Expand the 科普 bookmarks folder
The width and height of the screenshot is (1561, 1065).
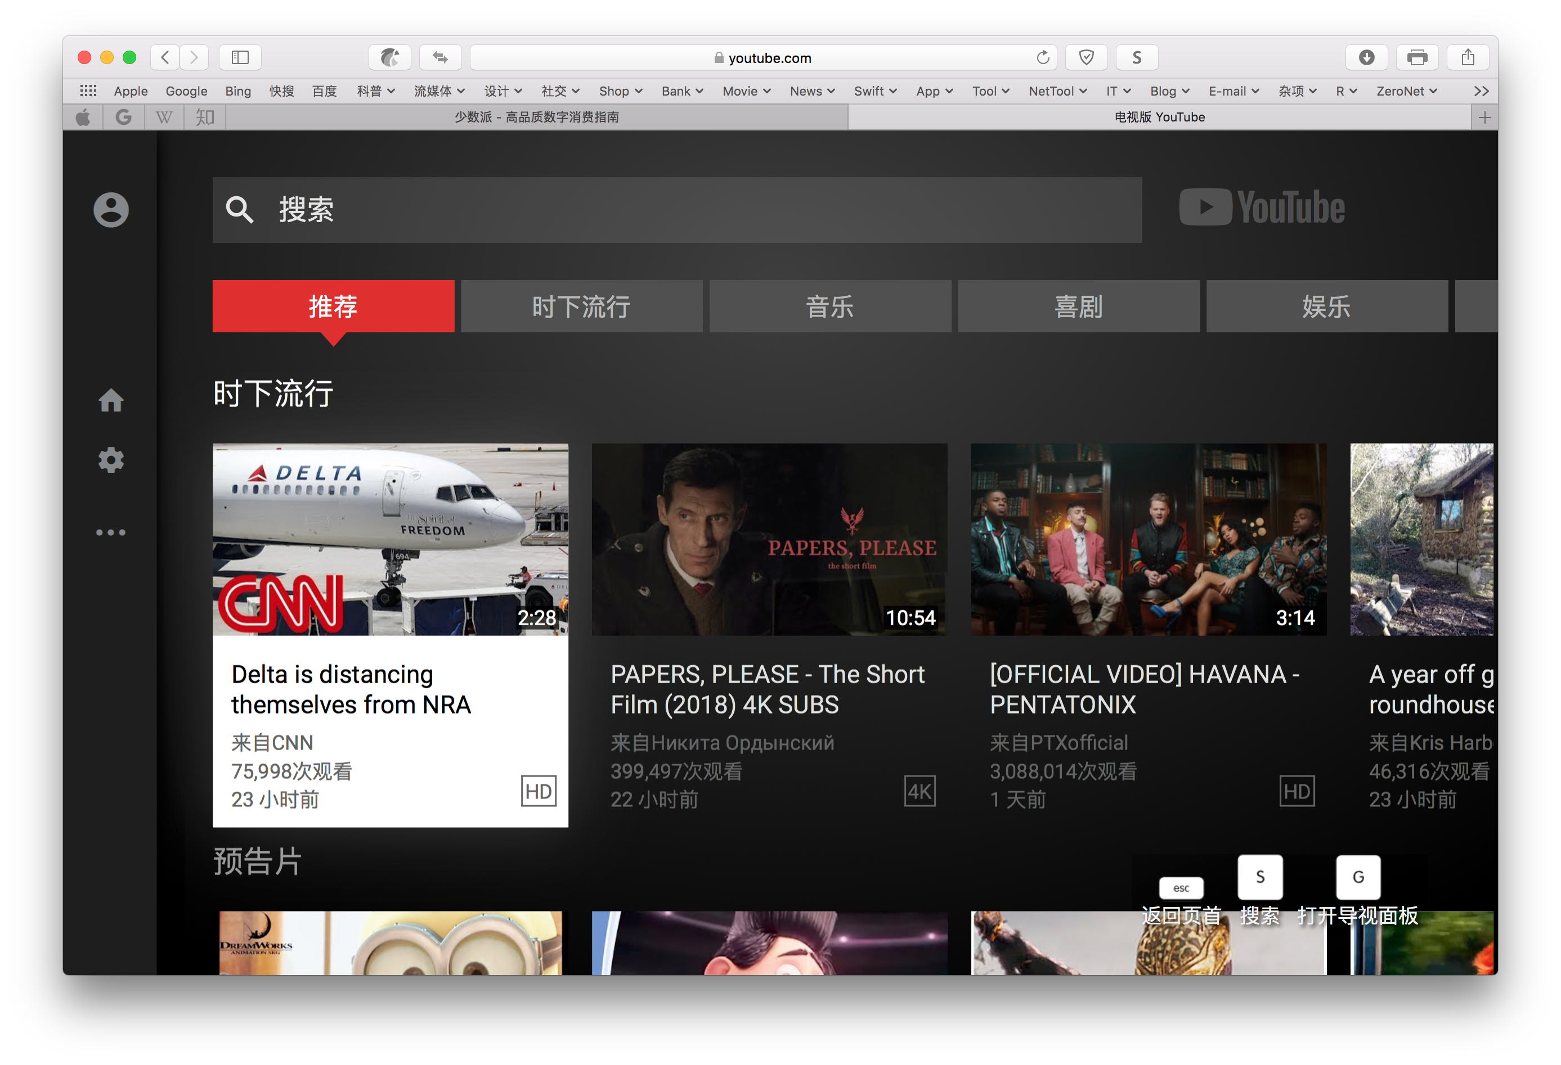click(375, 91)
